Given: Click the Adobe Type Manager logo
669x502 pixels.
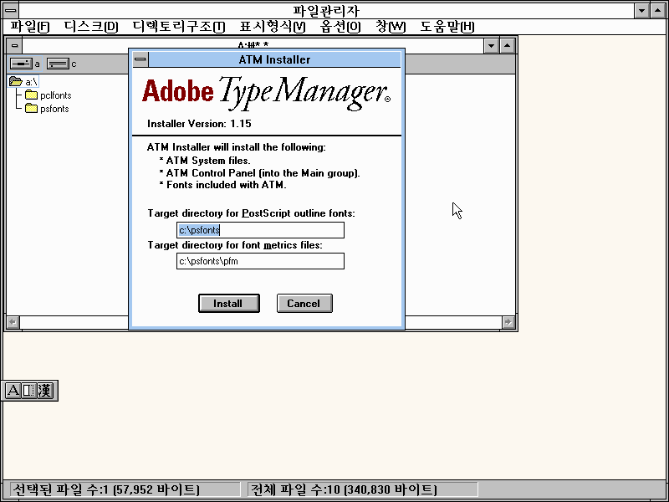Looking at the screenshot, I should click(266, 93).
